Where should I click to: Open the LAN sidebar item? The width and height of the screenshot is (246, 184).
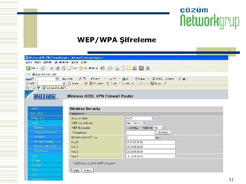tap(45, 123)
